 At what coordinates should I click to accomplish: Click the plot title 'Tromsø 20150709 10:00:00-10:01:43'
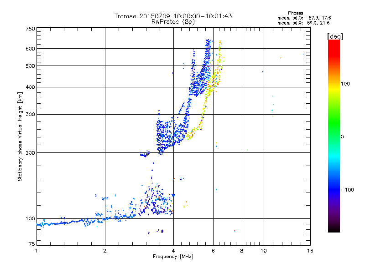173,16
